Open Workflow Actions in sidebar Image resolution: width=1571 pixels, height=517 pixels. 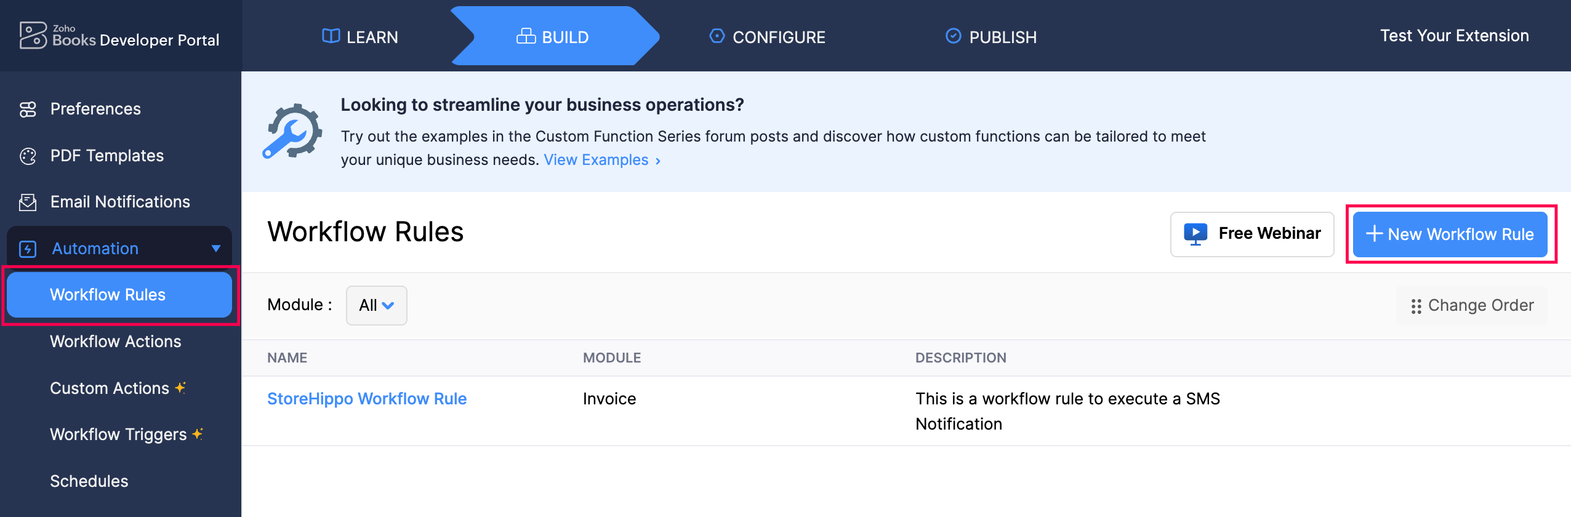click(x=116, y=342)
